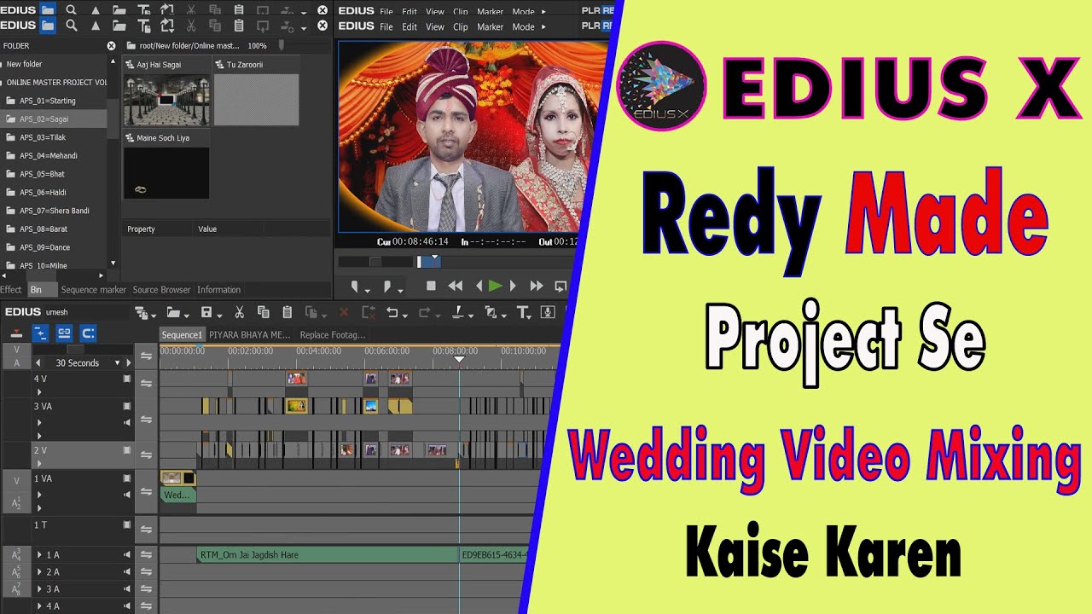Click the voice over microphone icon
This screenshot has height=614, width=1092.
pyautogui.click(x=548, y=312)
